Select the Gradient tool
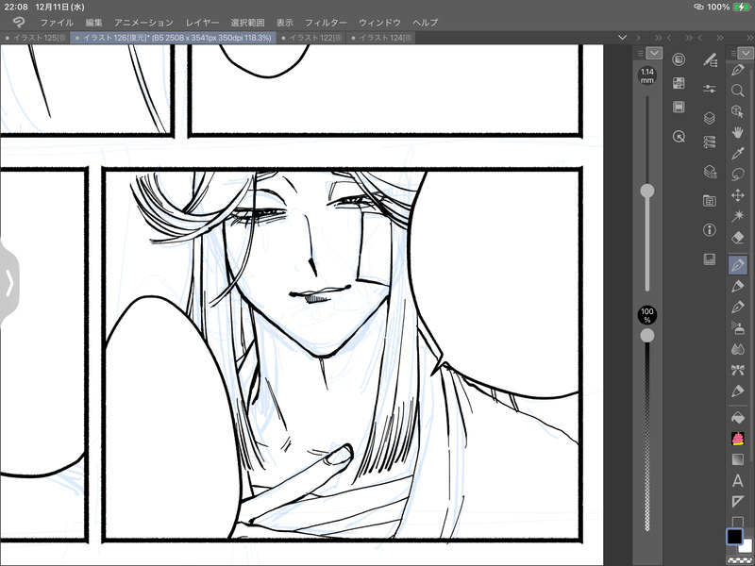The height and width of the screenshot is (566, 755). pos(738,459)
